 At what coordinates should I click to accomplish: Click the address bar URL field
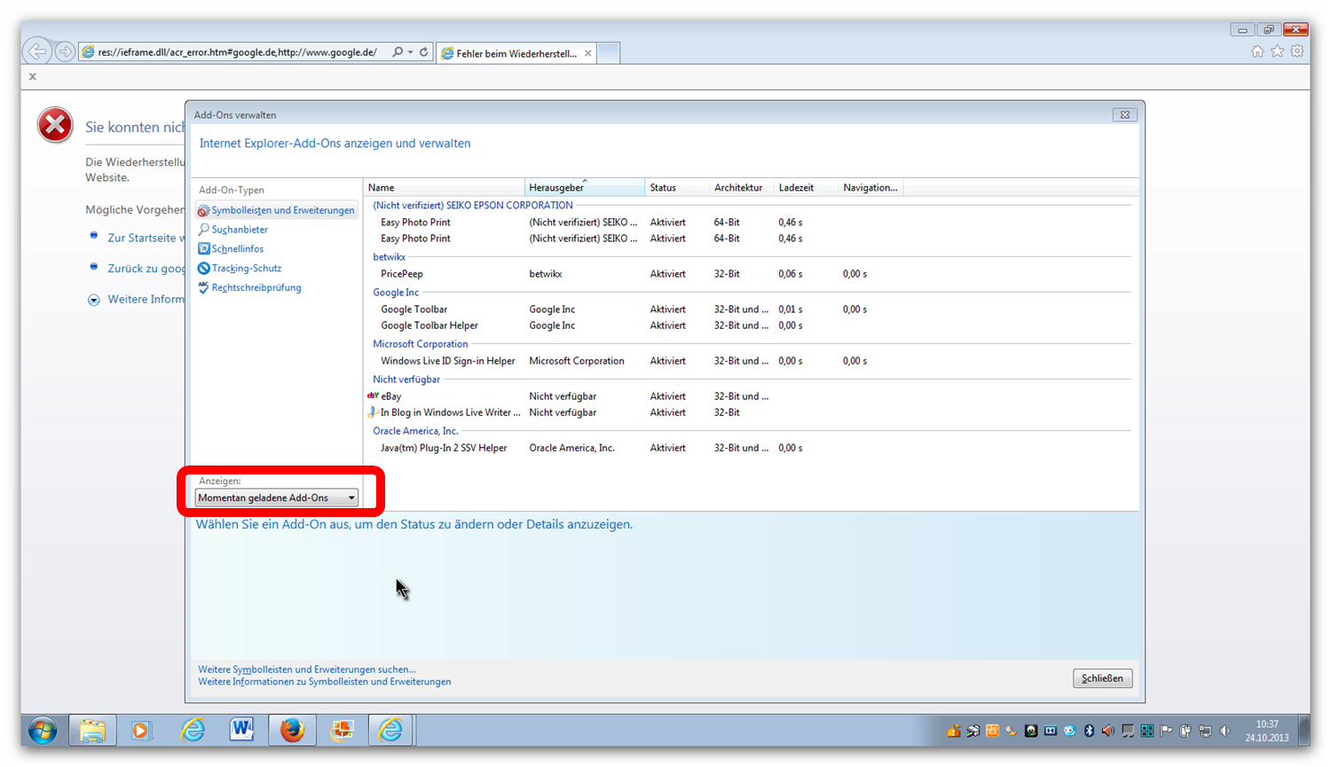(237, 52)
